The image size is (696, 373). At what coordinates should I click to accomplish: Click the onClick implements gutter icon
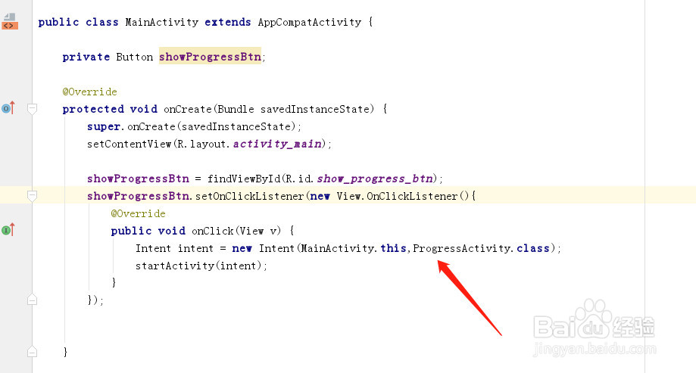[x=8, y=230]
